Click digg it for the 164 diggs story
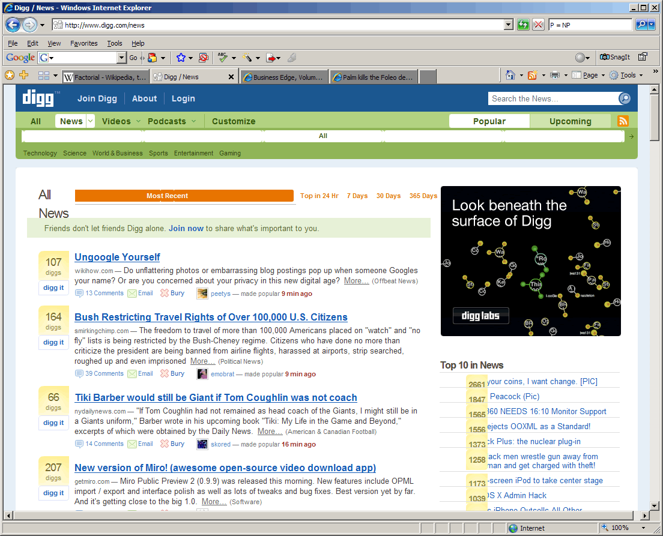This screenshot has height=536, width=663. point(53,342)
